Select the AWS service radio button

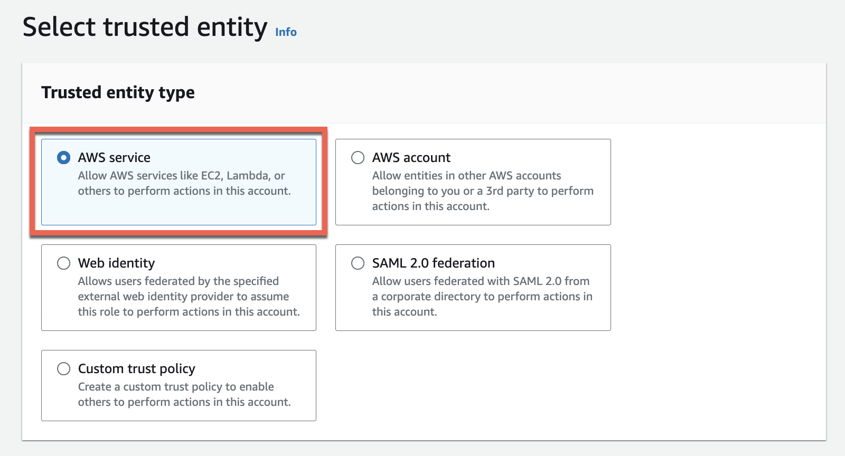(63, 158)
